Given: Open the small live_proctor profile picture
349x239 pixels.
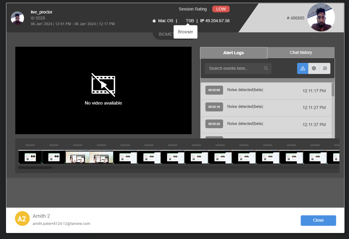Looking at the screenshot, I should [17, 18].
